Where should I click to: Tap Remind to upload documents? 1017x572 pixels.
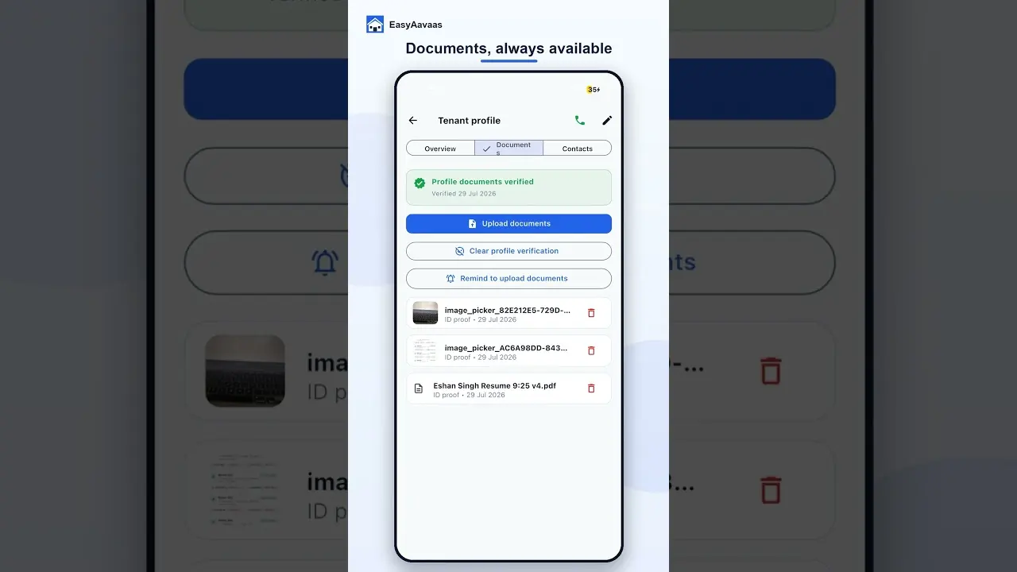click(508, 279)
